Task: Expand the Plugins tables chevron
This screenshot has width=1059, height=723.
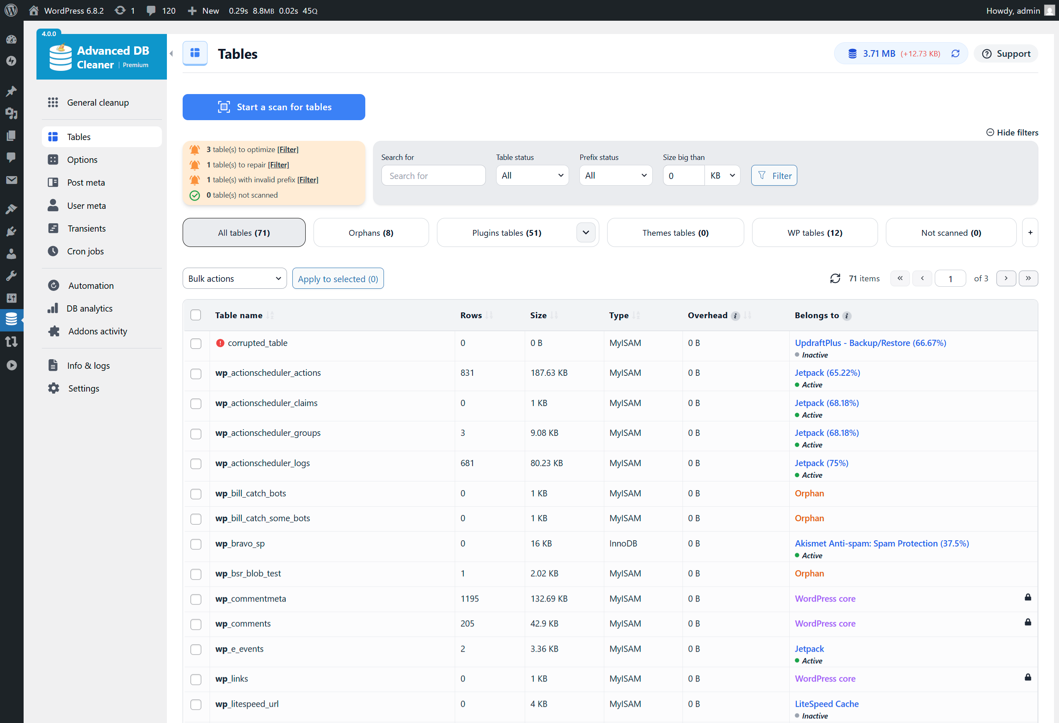Action: click(586, 232)
